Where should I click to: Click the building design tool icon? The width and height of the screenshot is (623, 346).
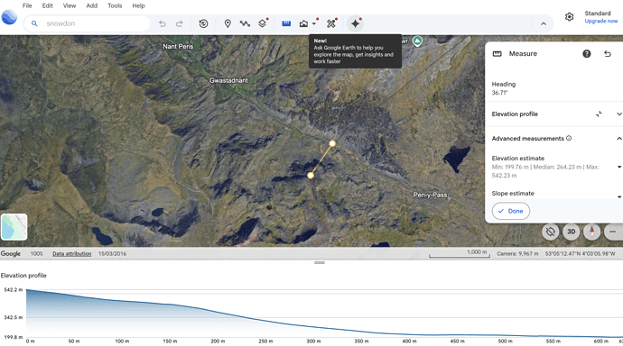point(303,23)
